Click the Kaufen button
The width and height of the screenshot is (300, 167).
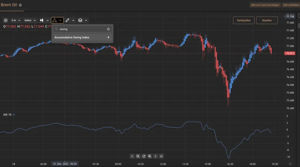[x=267, y=20]
